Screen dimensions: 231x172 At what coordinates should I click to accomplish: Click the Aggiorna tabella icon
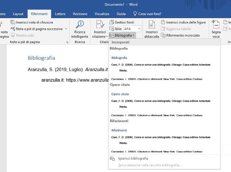163,29
